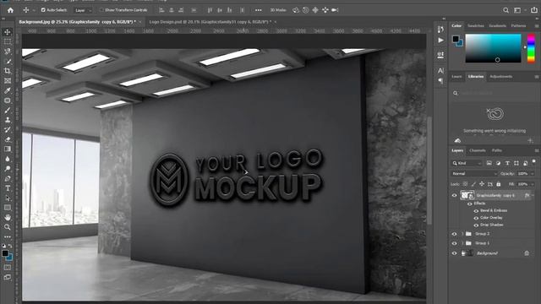Select the Pen tool
The width and height of the screenshot is (541, 304).
pos(8,178)
